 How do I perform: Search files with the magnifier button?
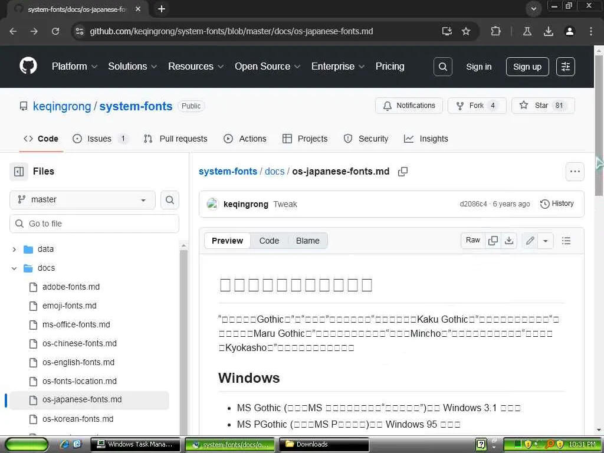(170, 200)
